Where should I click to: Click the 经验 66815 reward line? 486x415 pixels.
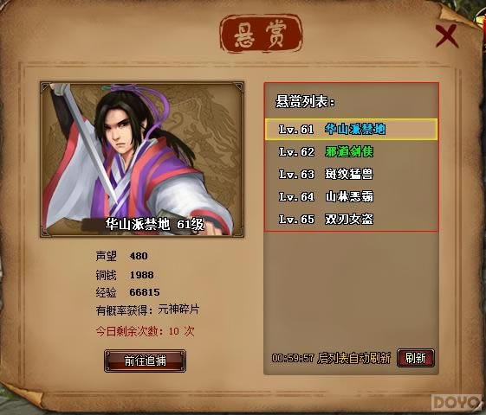point(127,292)
